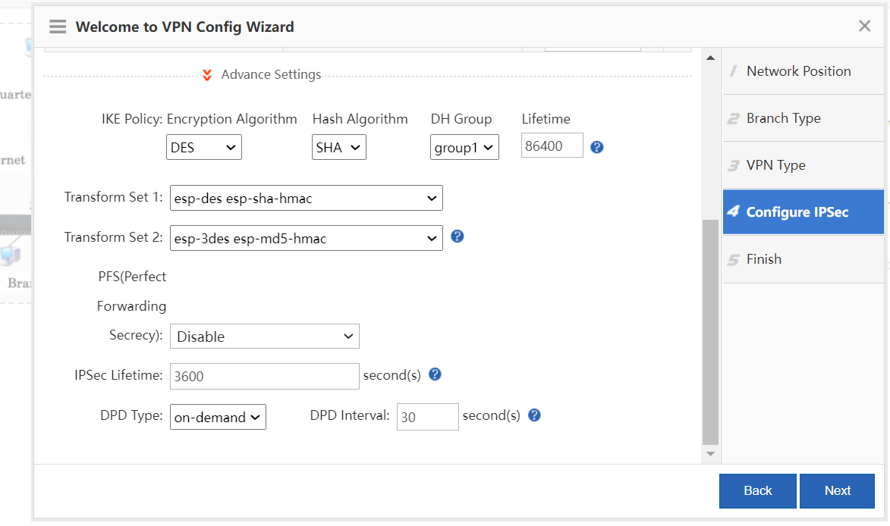Click help icon next to IPSec Lifetime
Viewport: 890px width, 526px height.
[x=435, y=374]
